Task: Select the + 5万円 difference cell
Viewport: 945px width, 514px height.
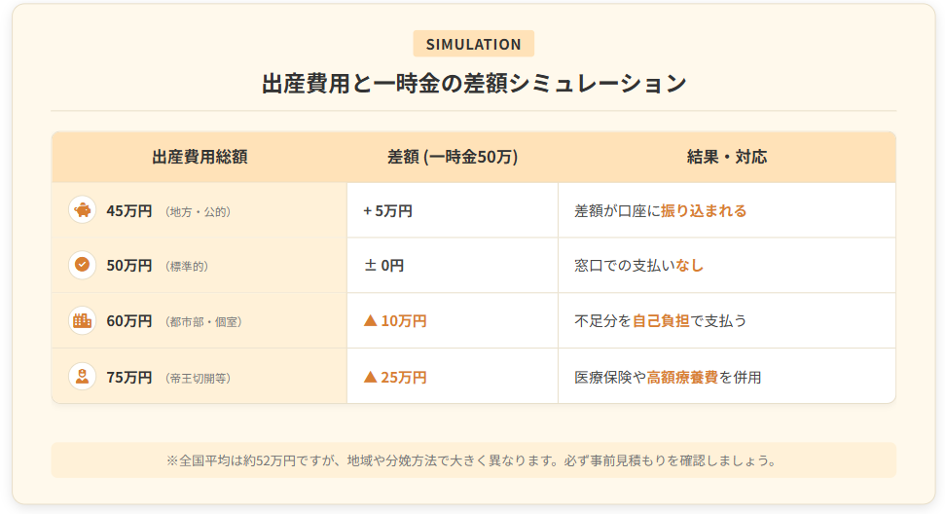Action: 387,210
